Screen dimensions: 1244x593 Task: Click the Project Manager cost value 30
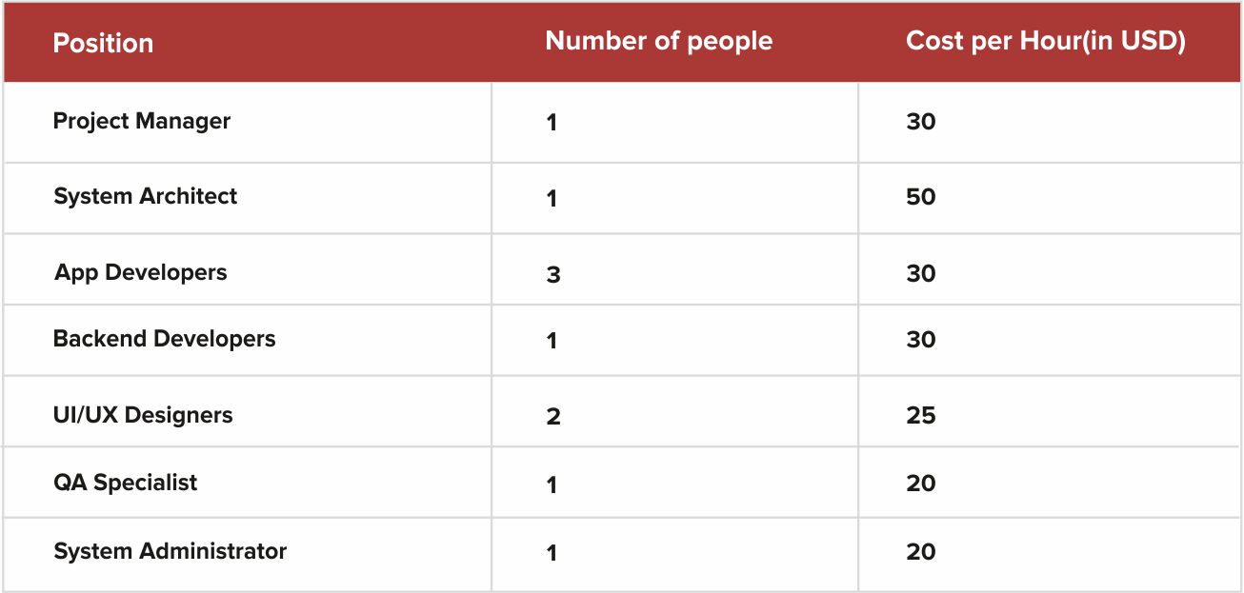coord(921,122)
